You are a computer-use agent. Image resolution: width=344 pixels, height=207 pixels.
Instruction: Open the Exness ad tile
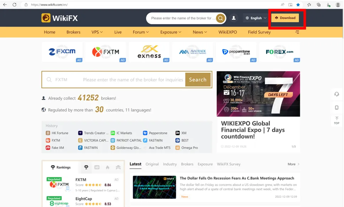149,52
